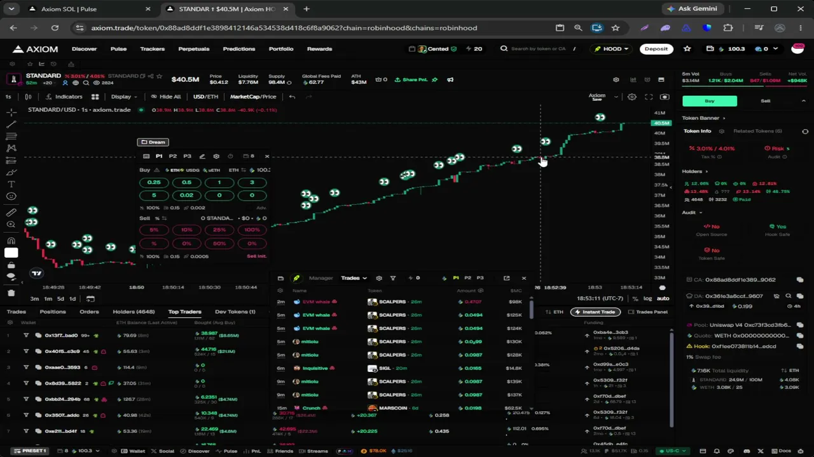
Task: Enable the Instant Trade toggle
Action: (595, 312)
